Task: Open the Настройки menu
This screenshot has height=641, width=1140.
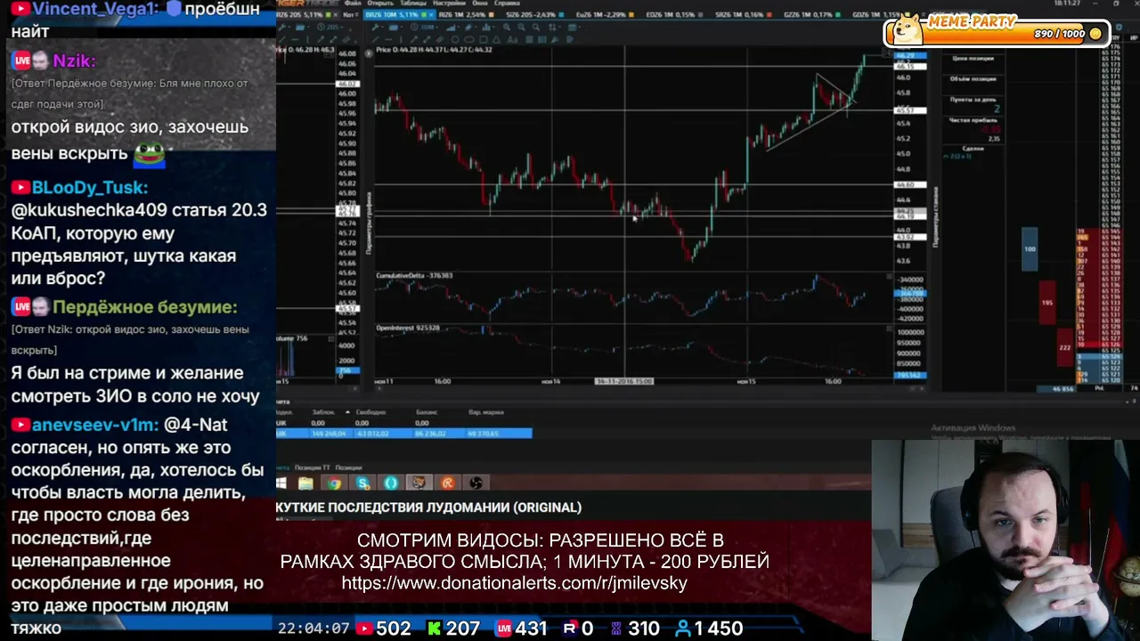Action: pyautogui.click(x=449, y=4)
